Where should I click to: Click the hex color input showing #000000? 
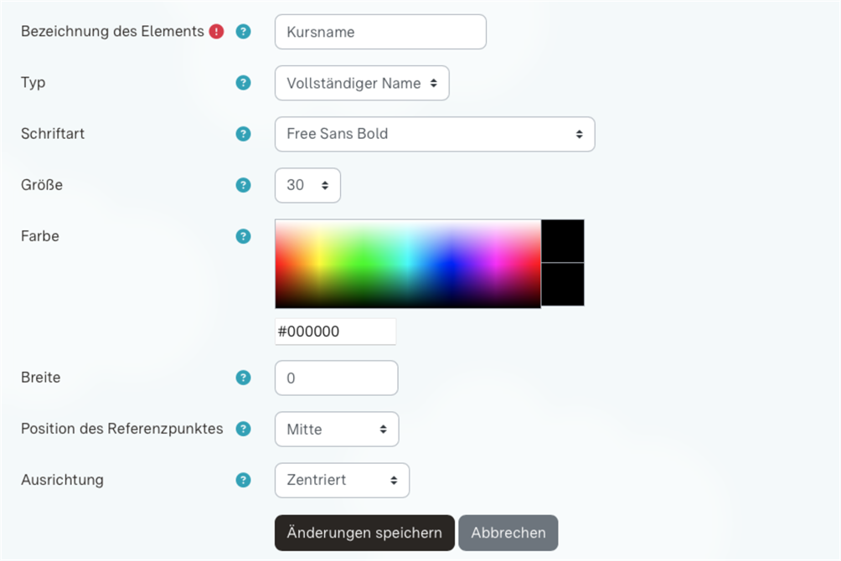(335, 331)
